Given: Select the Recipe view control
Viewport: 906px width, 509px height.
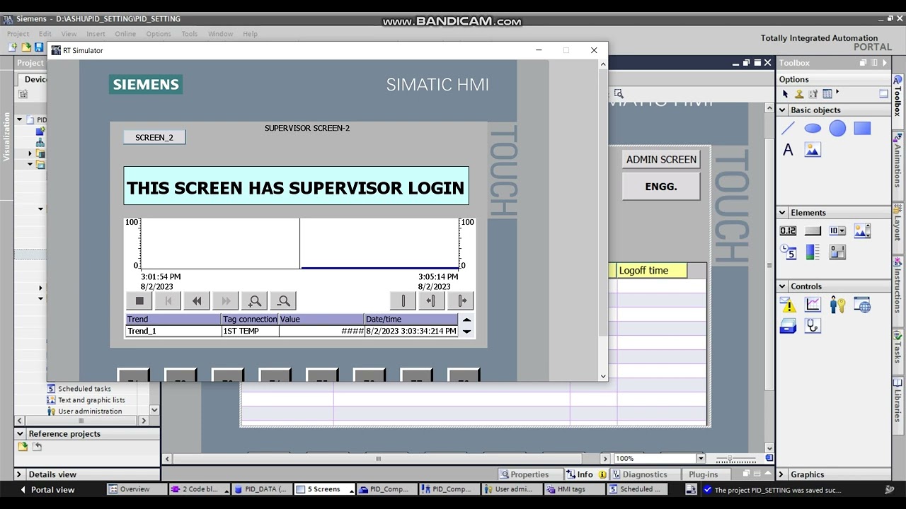Looking at the screenshot, I should pos(788,326).
